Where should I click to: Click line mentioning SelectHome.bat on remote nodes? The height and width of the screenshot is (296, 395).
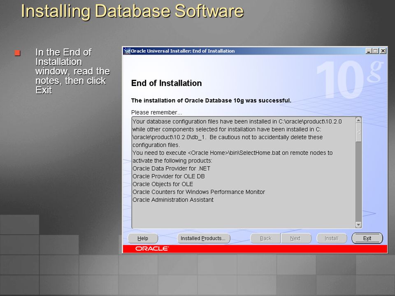point(232,153)
